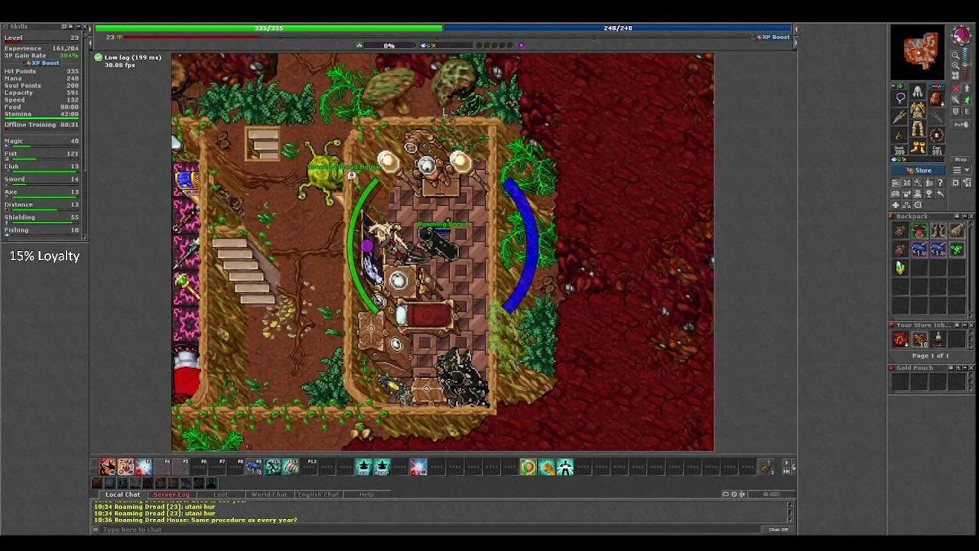The height and width of the screenshot is (551, 979).
Task: Switch to Help chat tab
Action: coord(366,494)
